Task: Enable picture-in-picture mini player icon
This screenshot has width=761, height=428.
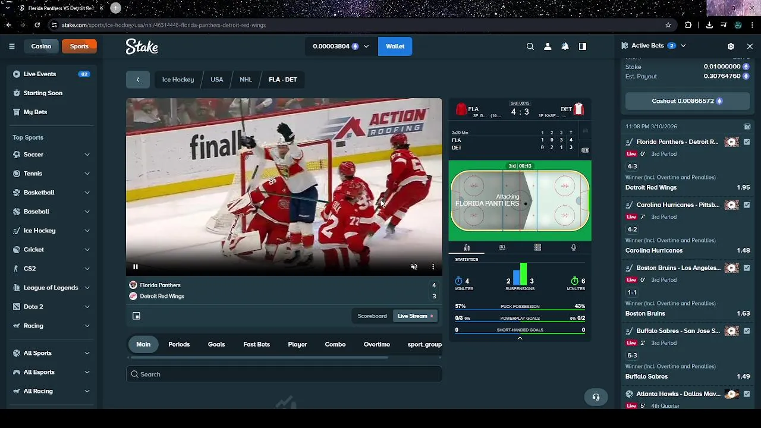Action: point(136,316)
